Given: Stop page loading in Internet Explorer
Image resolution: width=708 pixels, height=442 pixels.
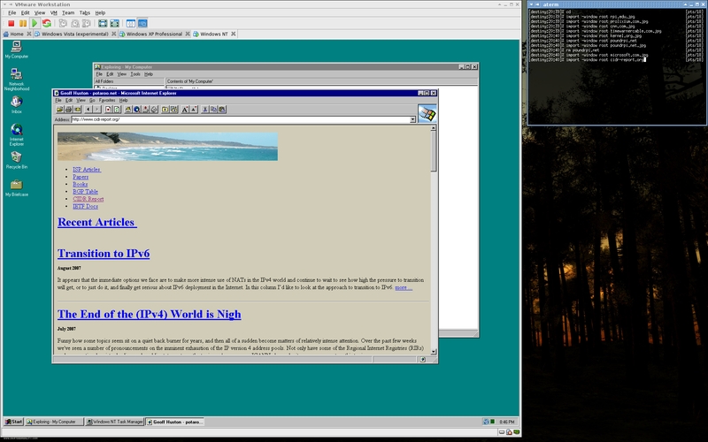Looking at the screenshot, I should [108, 109].
